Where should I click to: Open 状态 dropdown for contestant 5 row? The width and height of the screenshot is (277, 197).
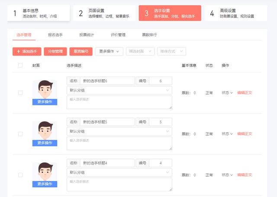click(227, 134)
